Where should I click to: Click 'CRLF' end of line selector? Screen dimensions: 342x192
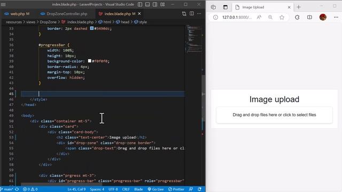126,189
